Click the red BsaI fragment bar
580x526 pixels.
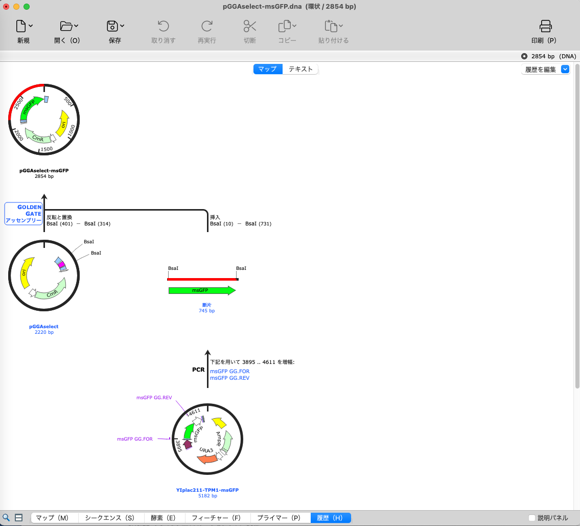tap(202, 279)
